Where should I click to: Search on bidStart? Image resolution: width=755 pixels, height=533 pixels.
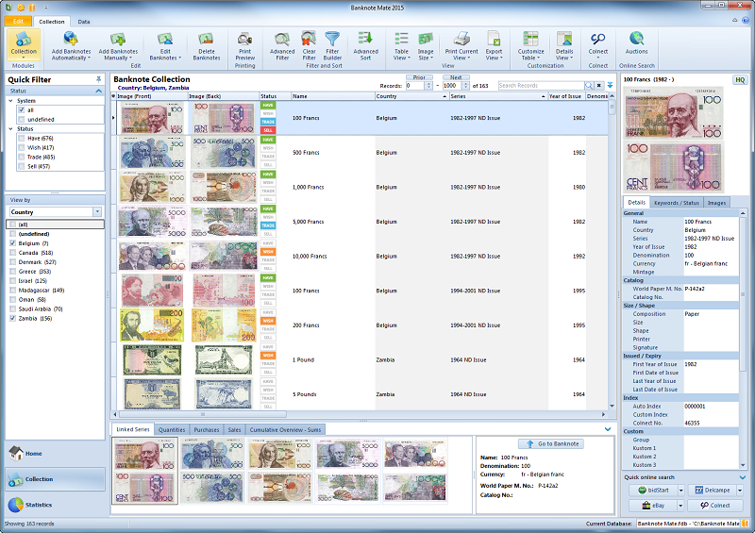pyautogui.click(x=653, y=491)
